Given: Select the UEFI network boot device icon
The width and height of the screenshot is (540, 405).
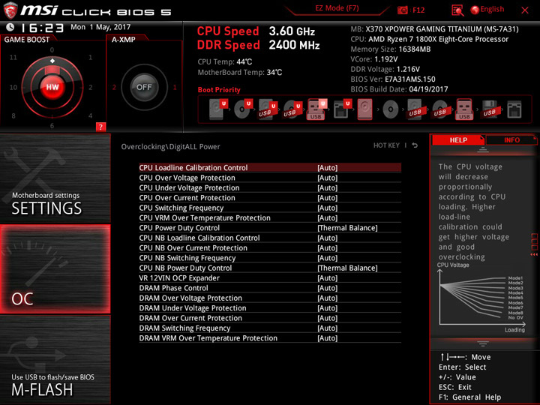Looking at the screenshot, I should coord(342,109).
